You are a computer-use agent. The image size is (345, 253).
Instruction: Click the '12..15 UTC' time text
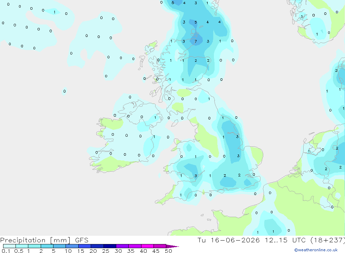tap(285, 240)
